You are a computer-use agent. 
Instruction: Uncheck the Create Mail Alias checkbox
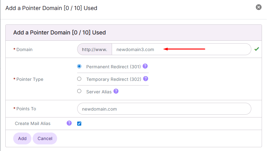click(79, 124)
